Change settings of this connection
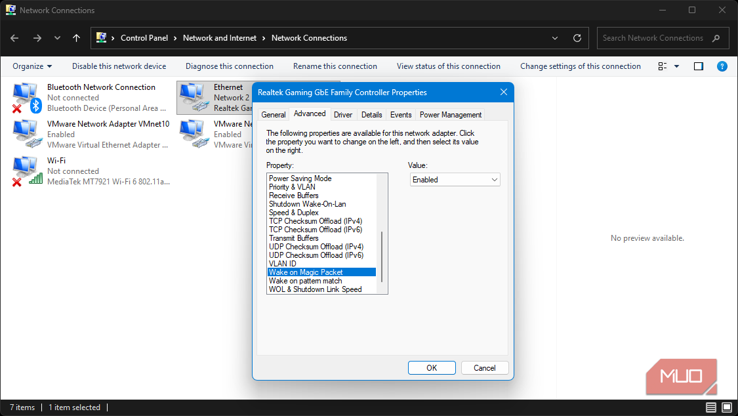The image size is (738, 416). [x=581, y=66]
